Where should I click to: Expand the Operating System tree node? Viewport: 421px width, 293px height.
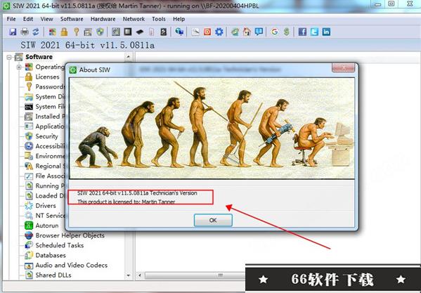click(x=19, y=67)
